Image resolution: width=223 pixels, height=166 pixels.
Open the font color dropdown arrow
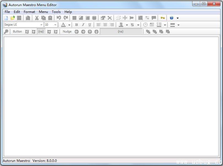point(69,25)
